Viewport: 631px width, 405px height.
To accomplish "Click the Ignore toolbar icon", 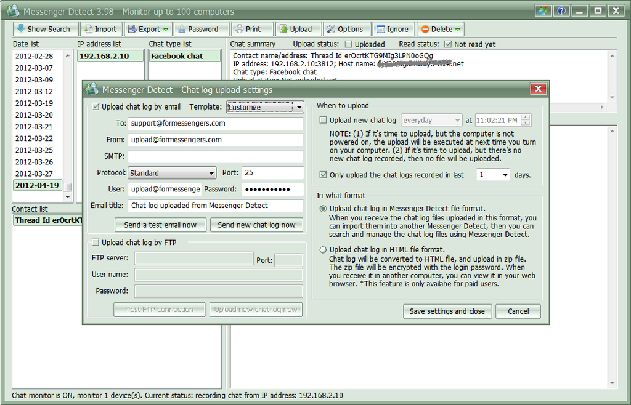I will (x=393, y=28).
